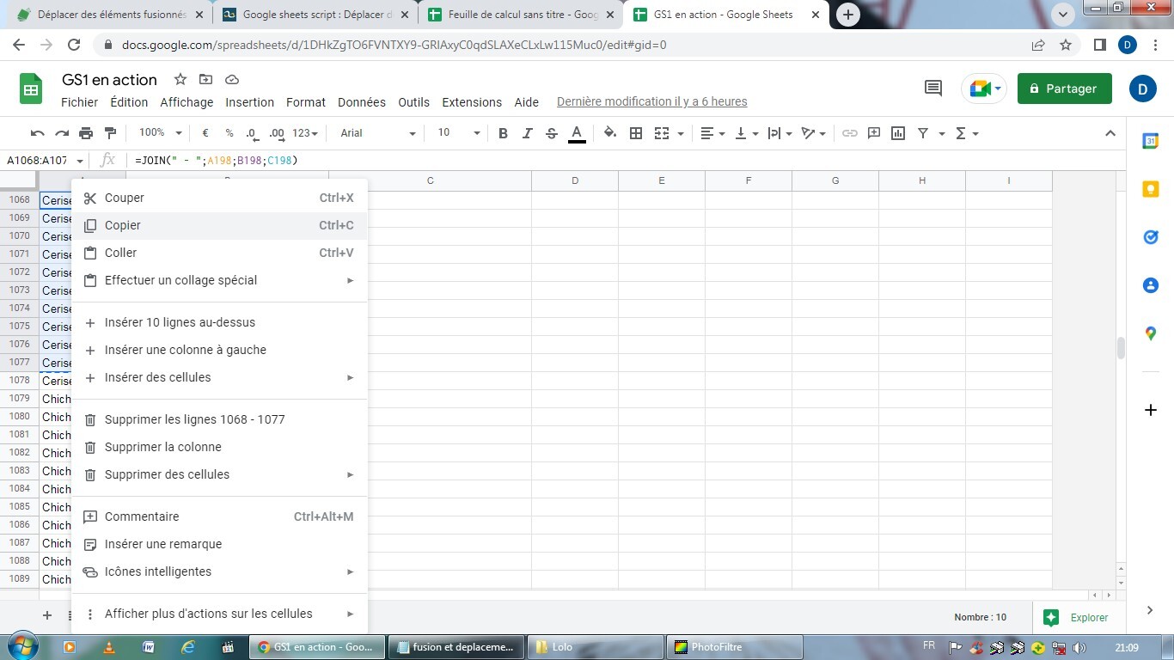
Task: Expand Effectuer un collage spécial submenu
Action: [x=219, y=280]
